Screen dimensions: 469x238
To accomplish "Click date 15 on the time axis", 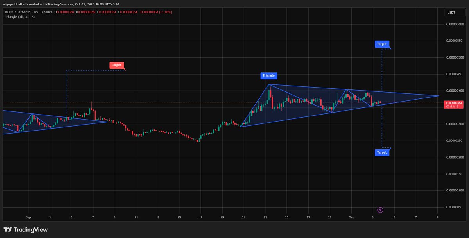I will pos(179,217).
